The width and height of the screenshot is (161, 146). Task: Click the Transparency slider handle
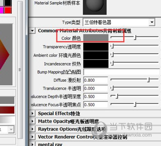[x=112, y=46]
